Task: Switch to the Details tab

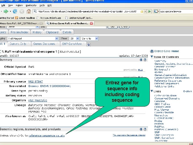Action: coord(67,32)
